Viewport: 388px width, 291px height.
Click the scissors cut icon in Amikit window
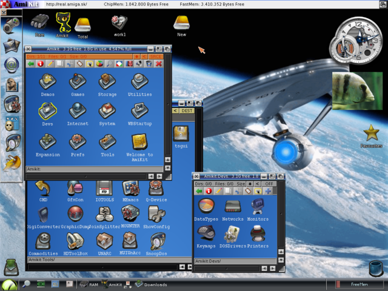70,64
